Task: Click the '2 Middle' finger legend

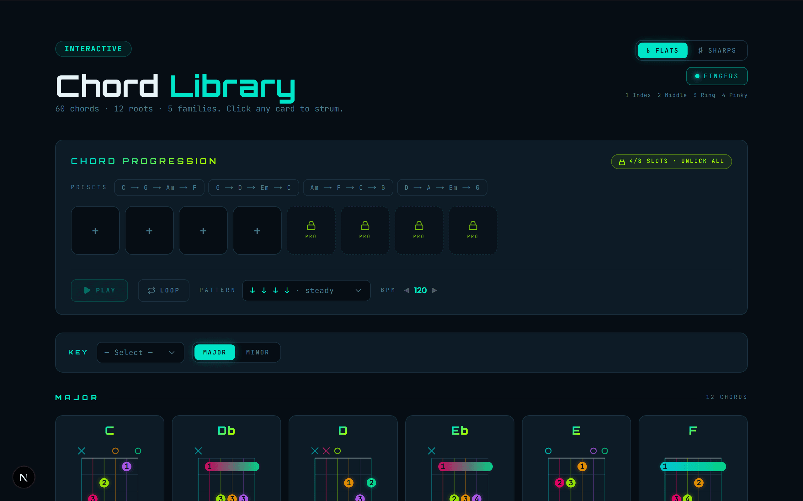Action: (672, 95)
